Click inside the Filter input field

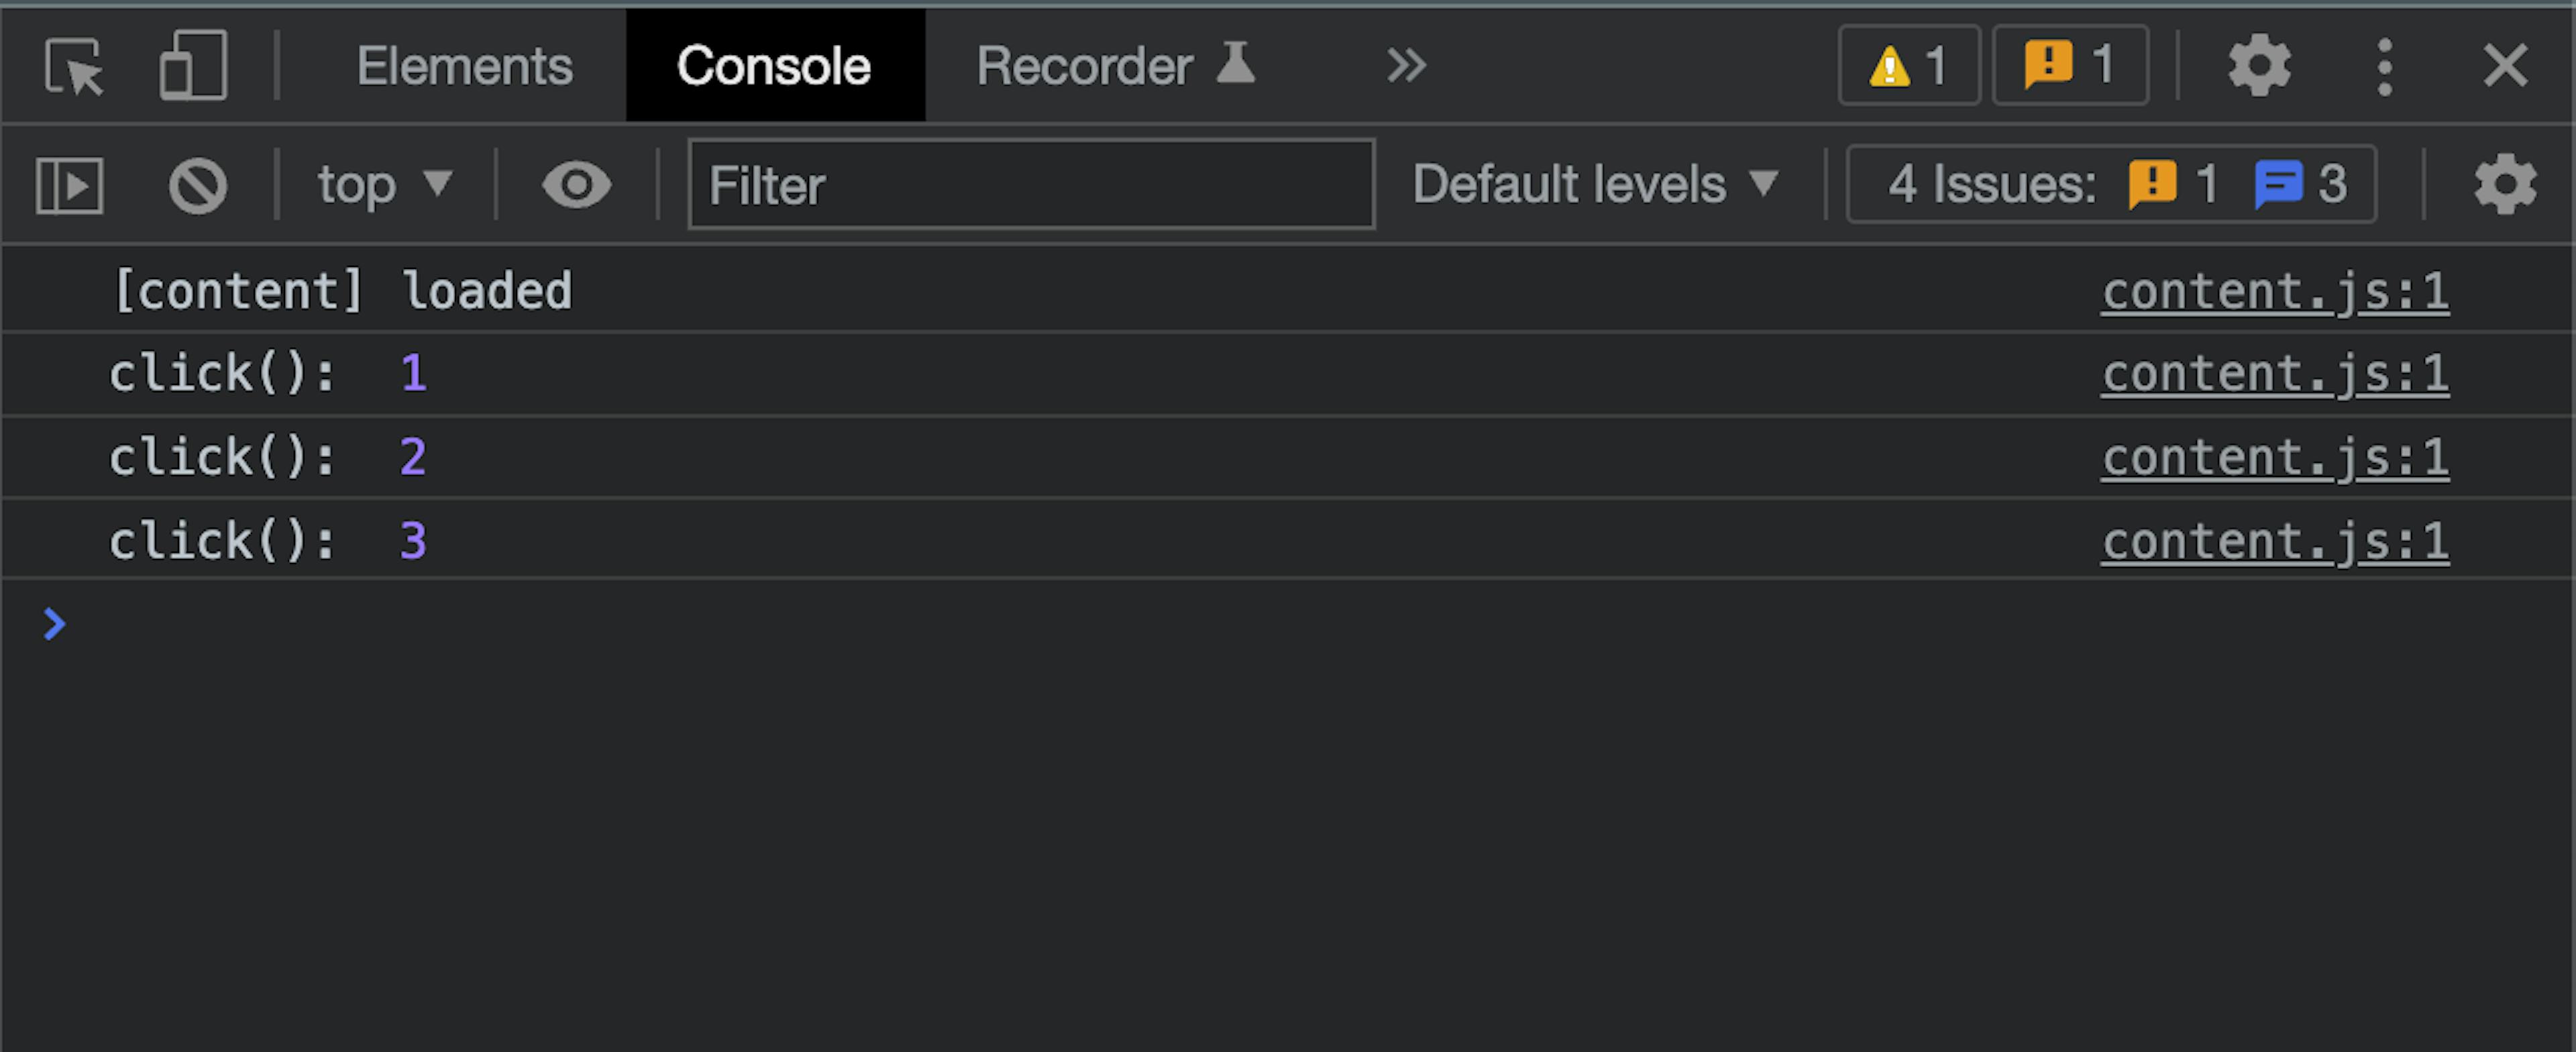tap(1029, 184)
